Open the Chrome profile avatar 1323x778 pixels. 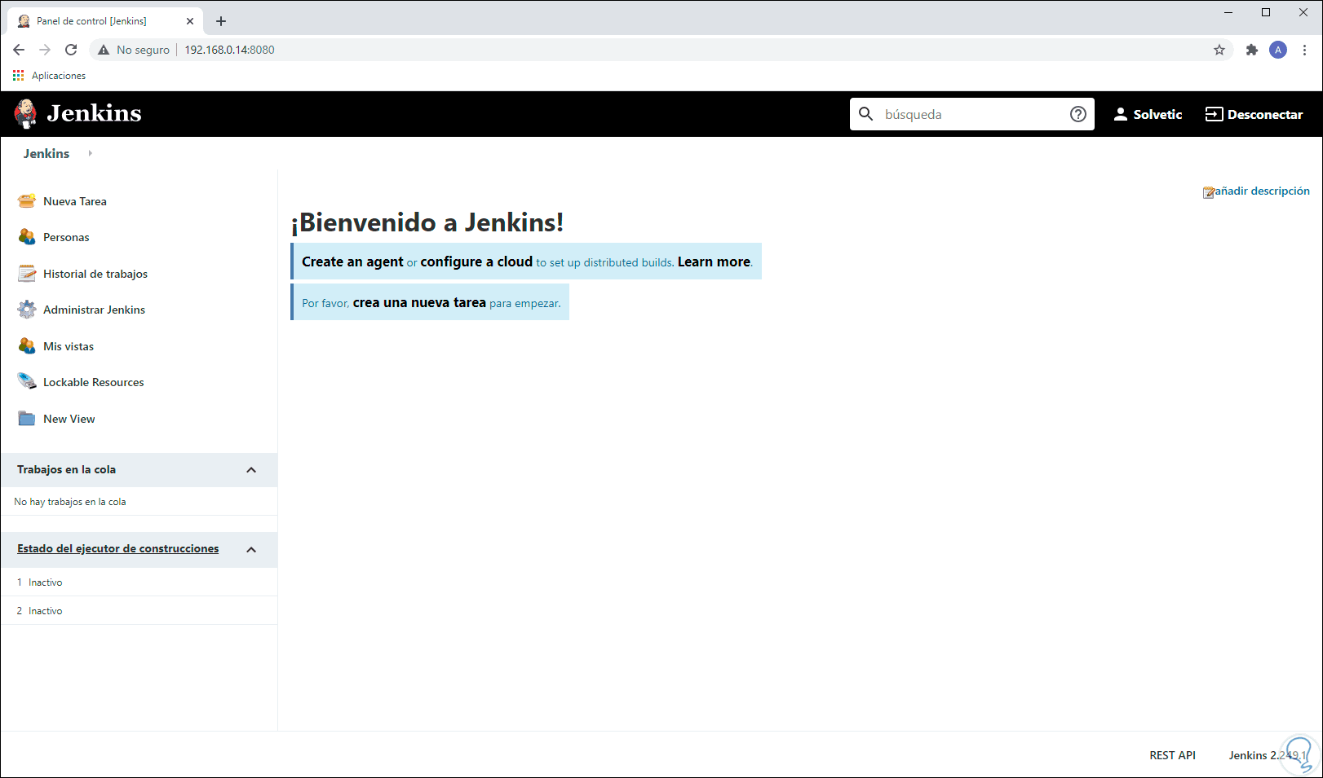pyautogui.click(x=1278, y=50)
